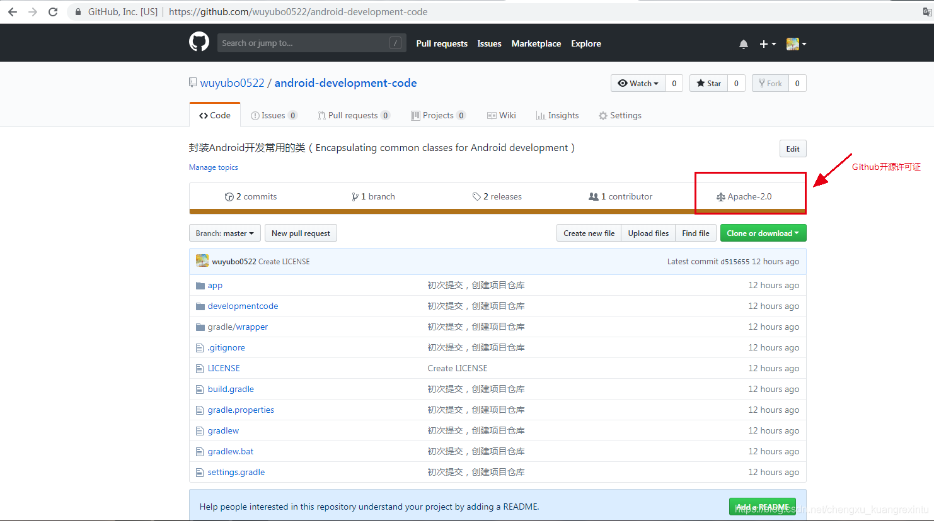Click Find file button
934x521 pixels.
[x=695, y=233]
